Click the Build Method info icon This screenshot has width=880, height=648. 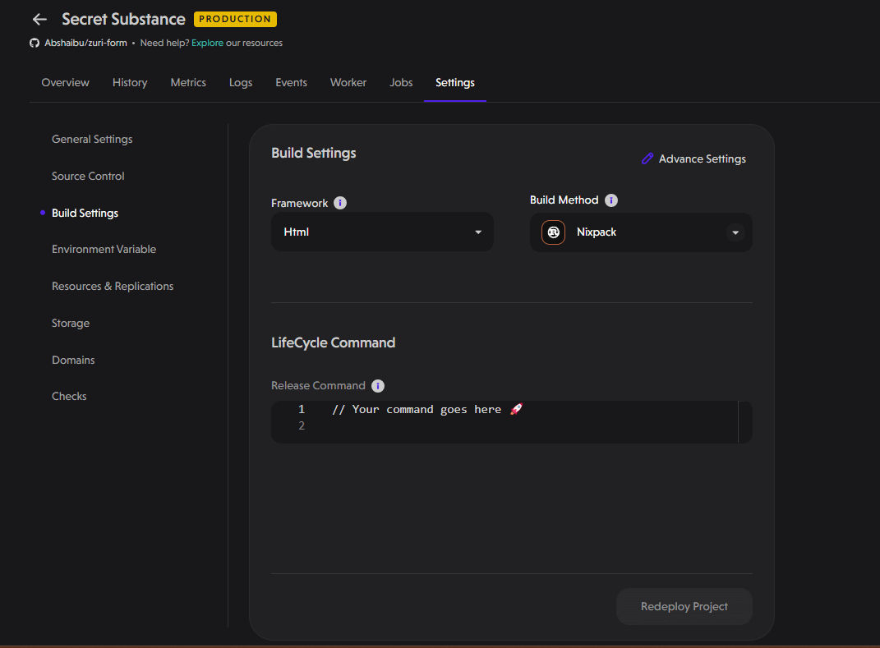[611, 200]
